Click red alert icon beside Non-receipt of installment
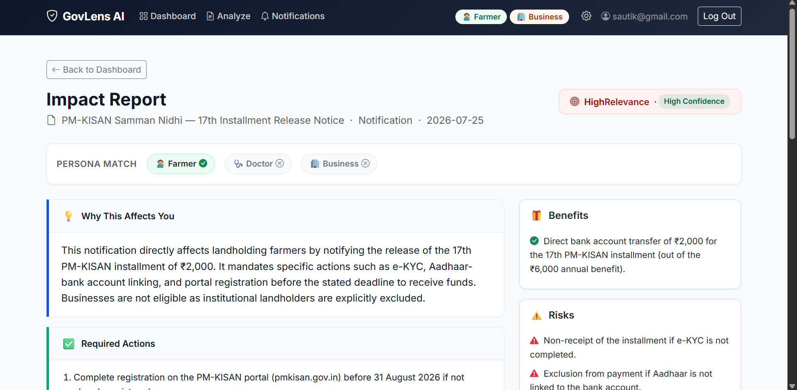 point(534,341)
